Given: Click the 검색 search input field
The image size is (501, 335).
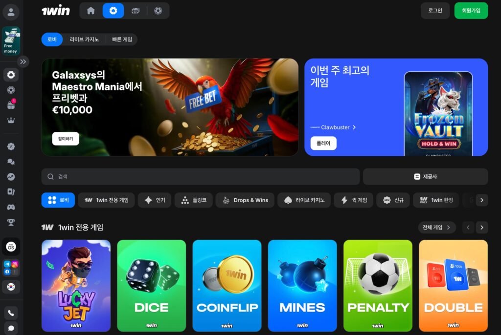Looking at the screenshot, I should 201,177.
